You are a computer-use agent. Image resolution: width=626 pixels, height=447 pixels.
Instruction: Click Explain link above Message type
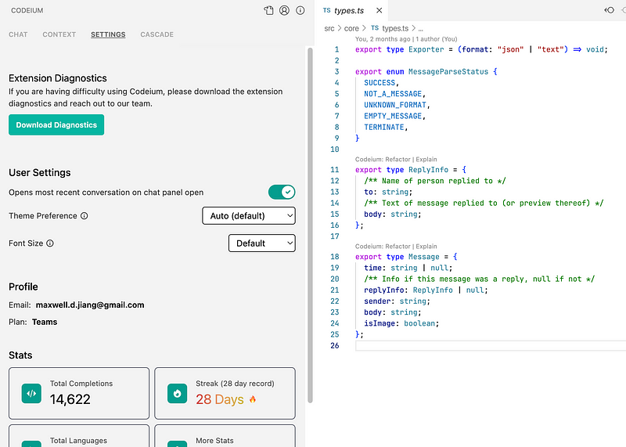(426, 247)
